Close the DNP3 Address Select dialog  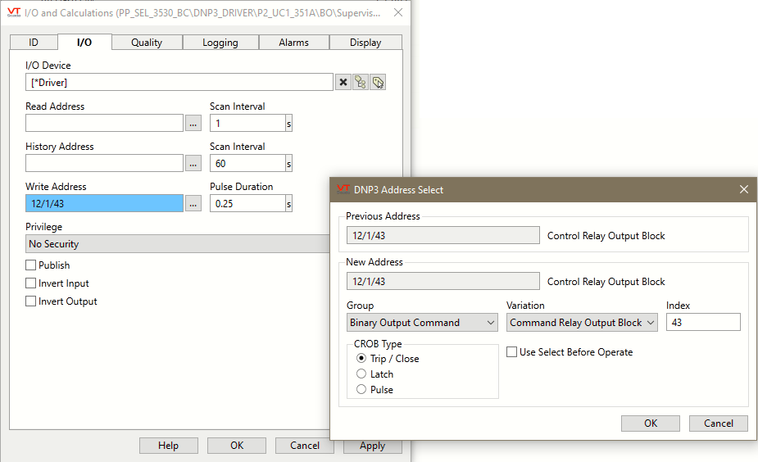(x=743, y=189)
